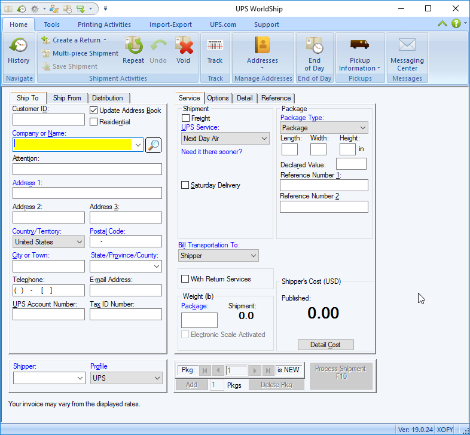Expand the Company or Name dropdown
470x435 pixels.
pyautogui.click(x=138, y=145)
